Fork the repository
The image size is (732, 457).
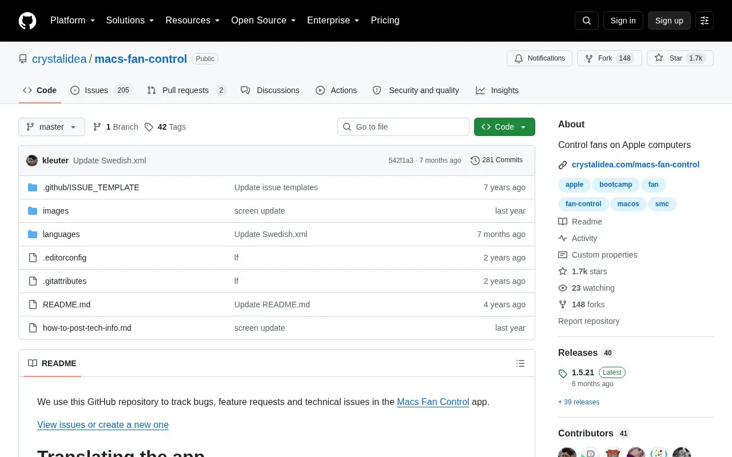click(x=610, y=58)
